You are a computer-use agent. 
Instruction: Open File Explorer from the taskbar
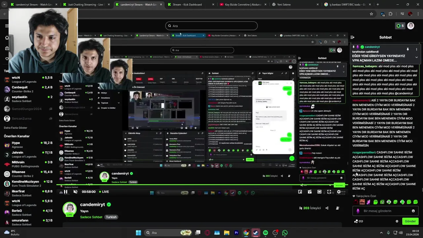tap(227, 233)
